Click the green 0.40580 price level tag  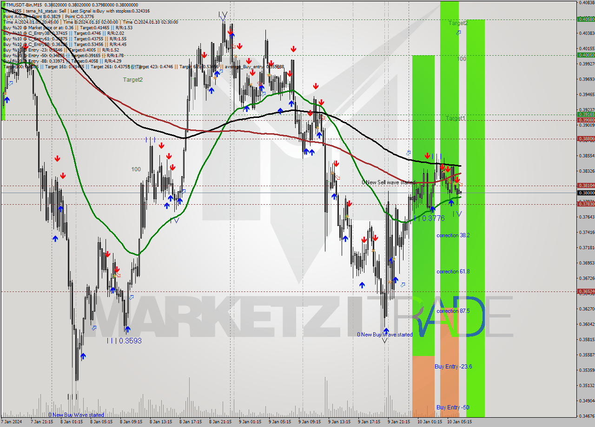586,19
